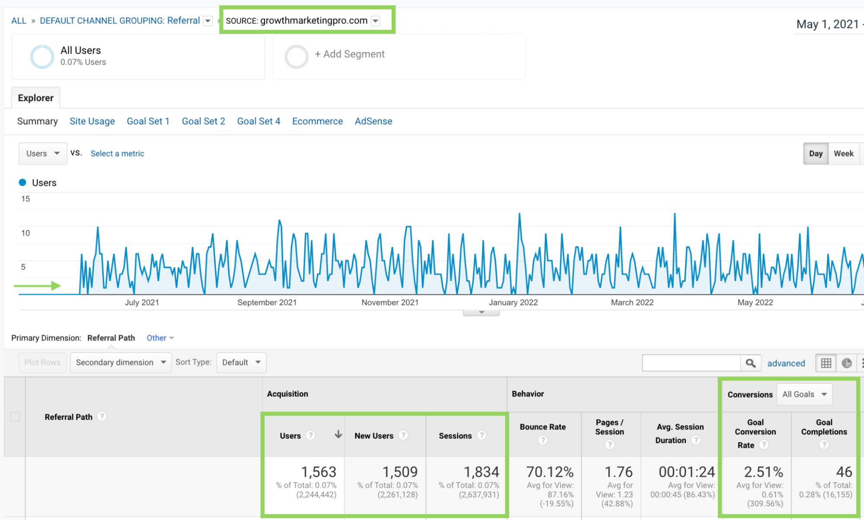Click the Users column sort arrow
This screenshot has height=520, width=864.
click(338, 434)
